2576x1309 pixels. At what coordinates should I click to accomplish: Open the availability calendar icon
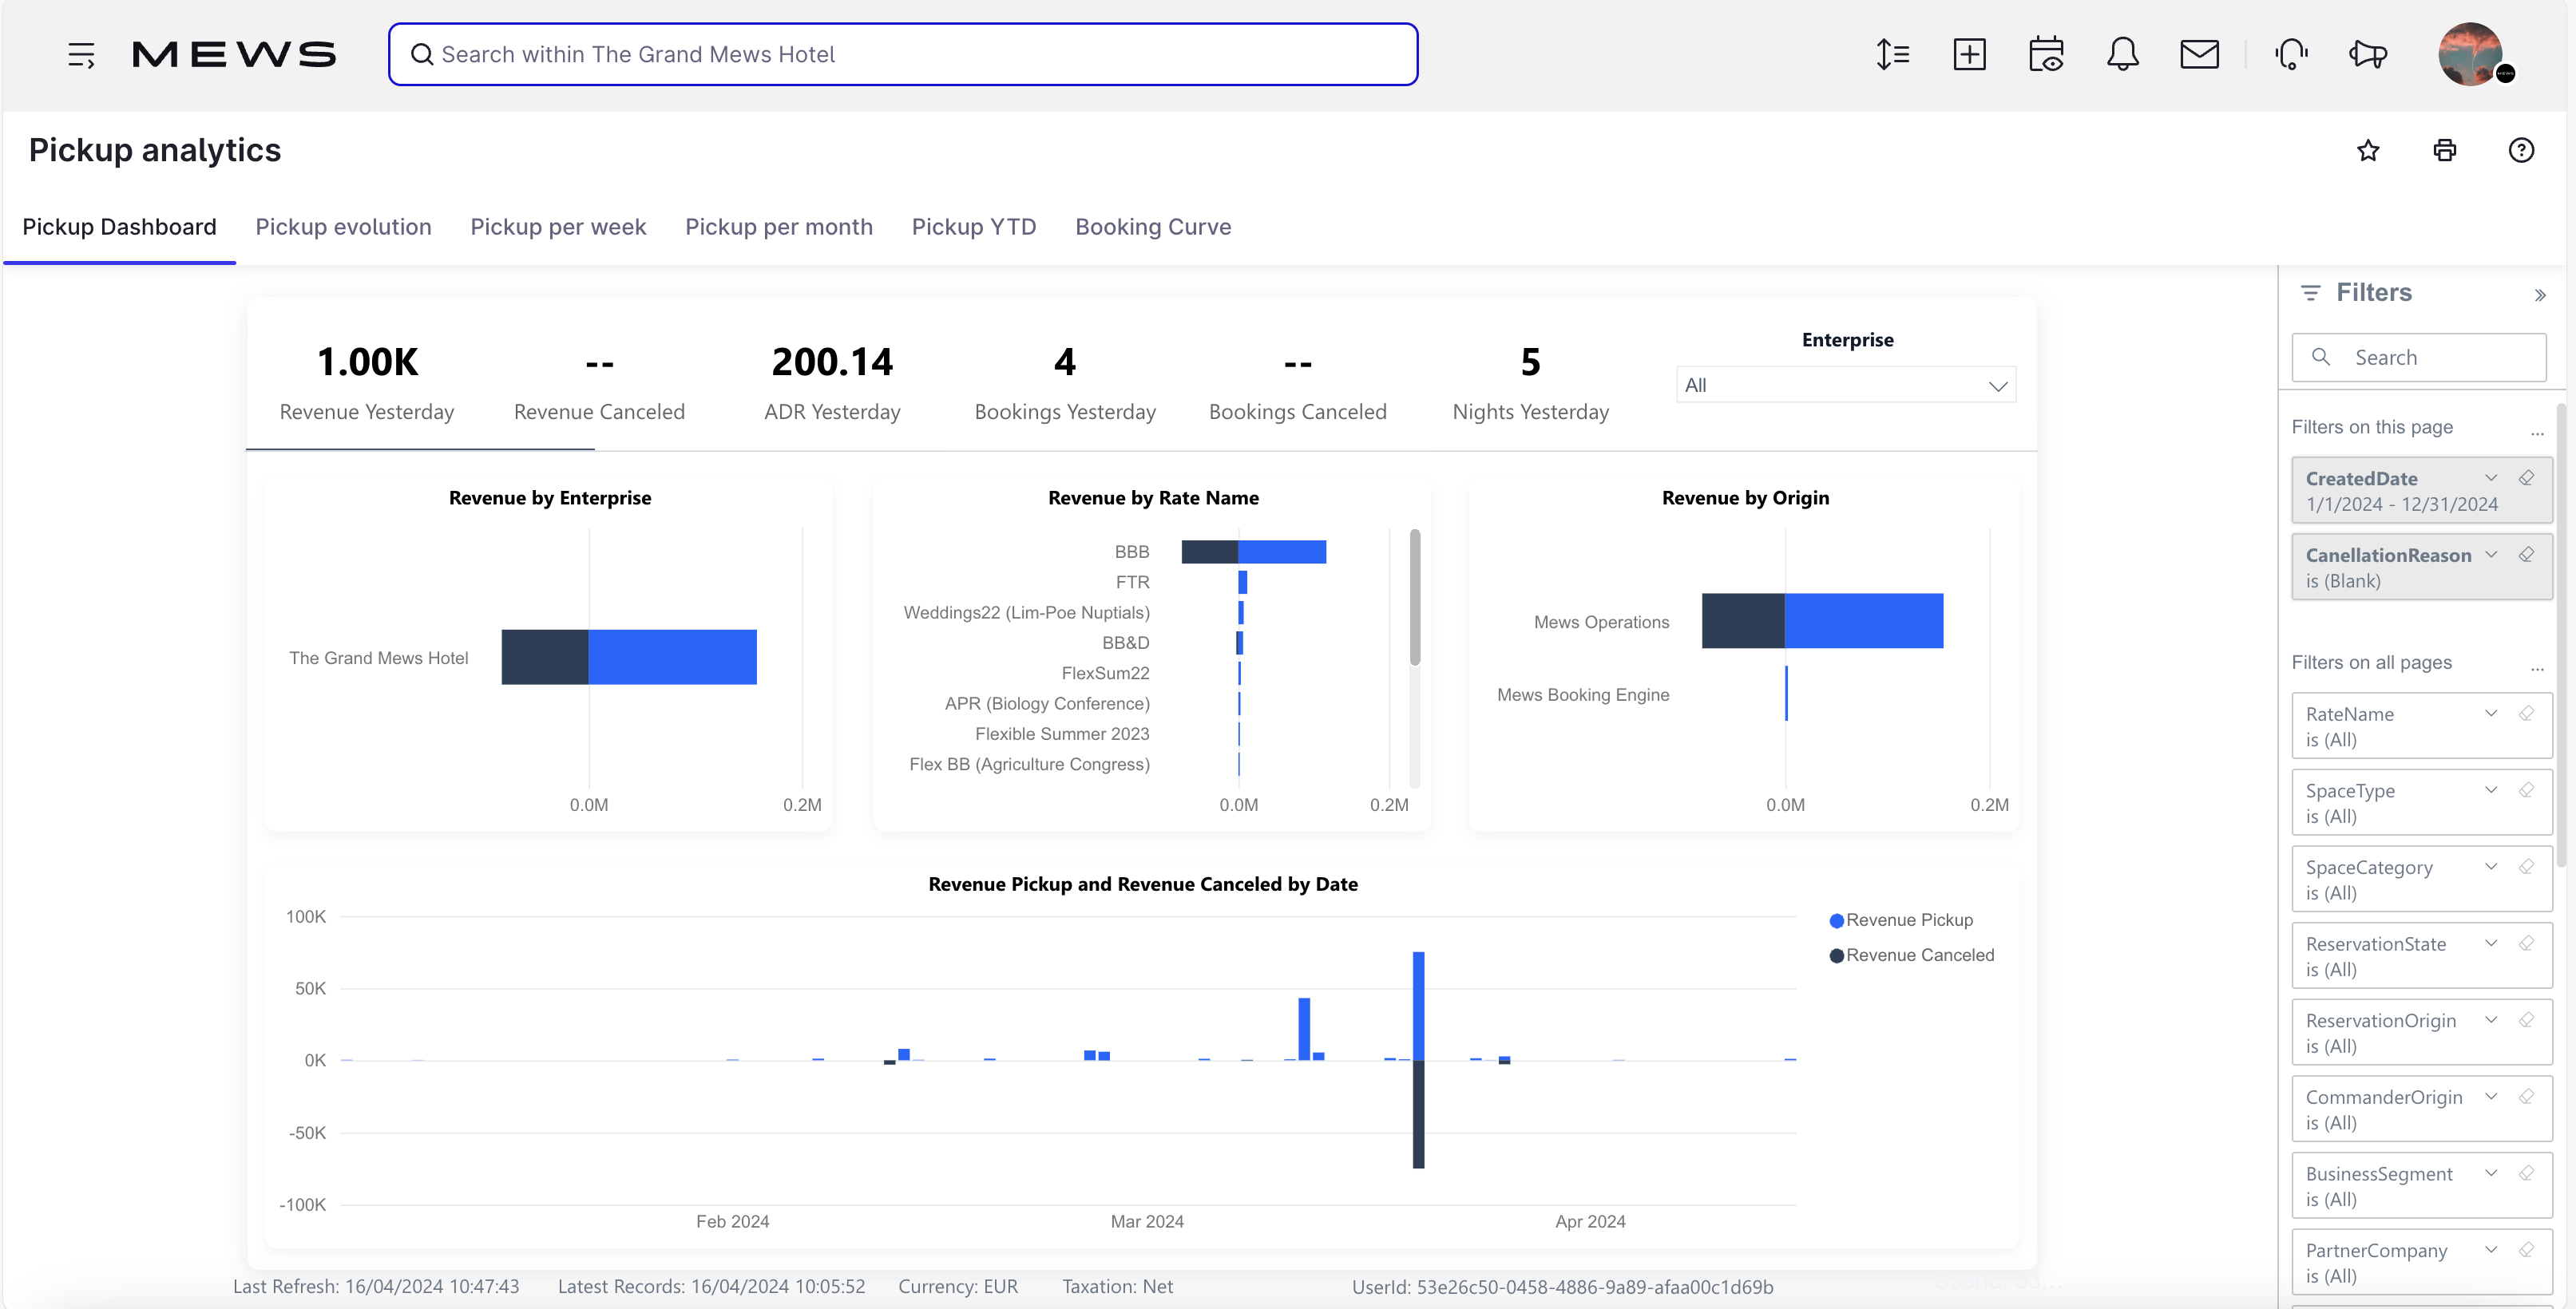tap(2046, 54)
